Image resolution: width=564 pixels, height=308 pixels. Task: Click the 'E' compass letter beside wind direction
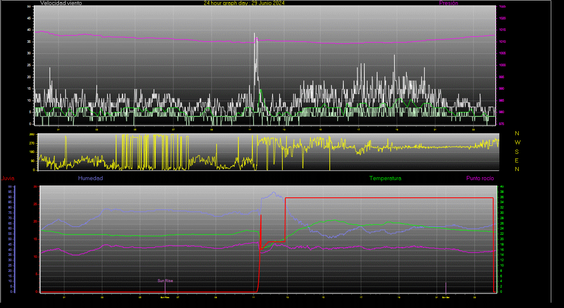(x=517, y=160)
